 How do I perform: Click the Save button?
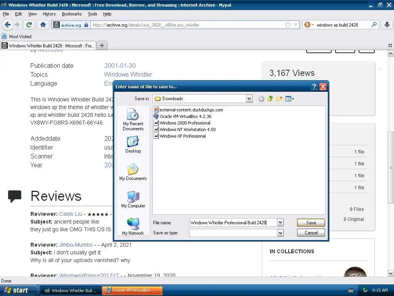point(311,222)
